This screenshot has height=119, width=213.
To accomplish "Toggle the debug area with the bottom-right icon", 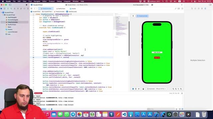I will (x=182, y=93).
